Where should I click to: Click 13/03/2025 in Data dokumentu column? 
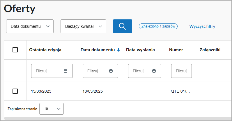click(93, 91)
